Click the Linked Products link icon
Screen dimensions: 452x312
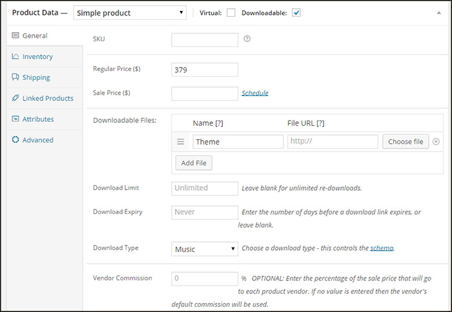point(15,98)
